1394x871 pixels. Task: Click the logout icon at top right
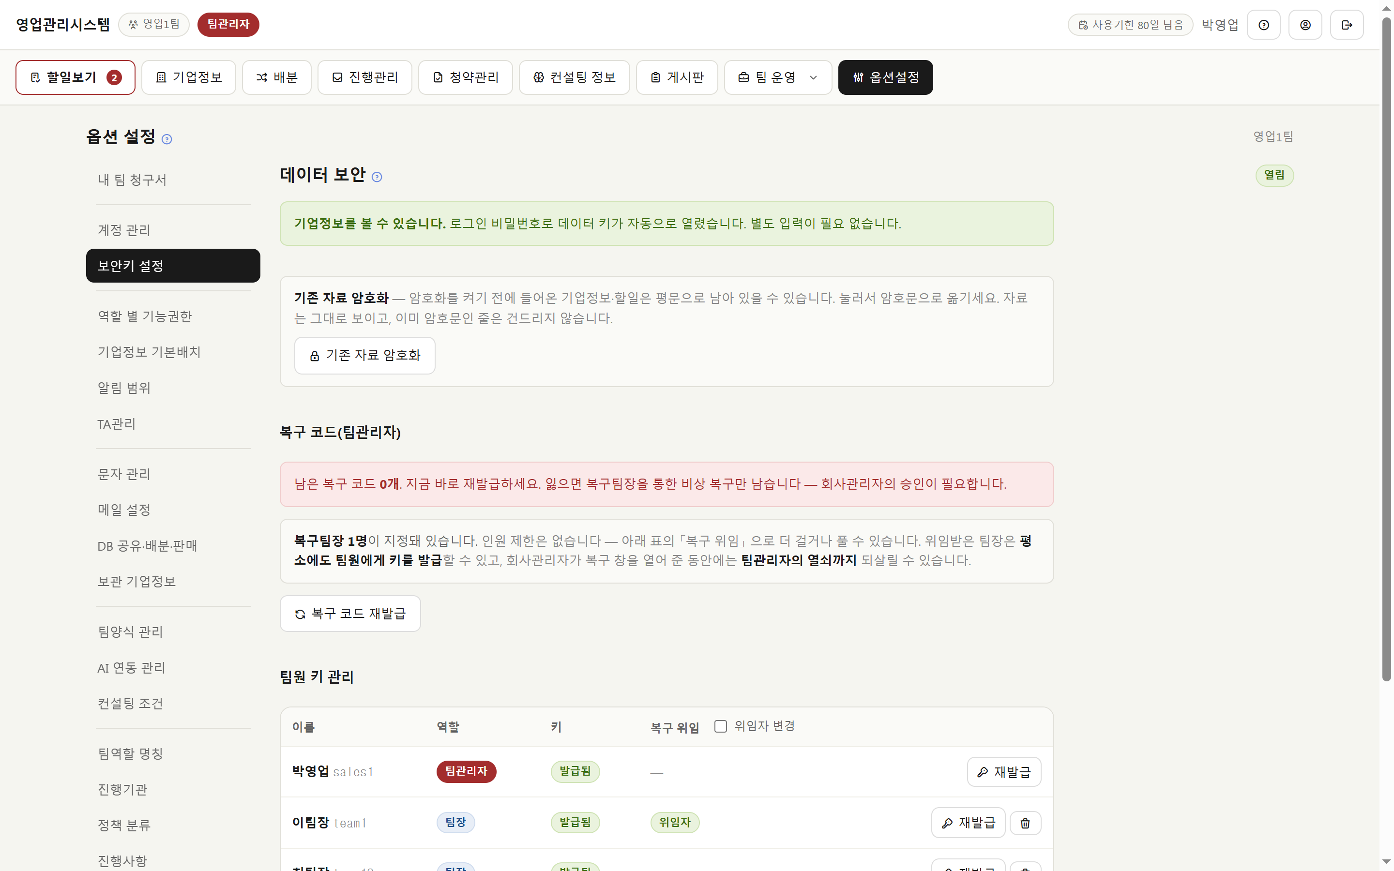1346,25
